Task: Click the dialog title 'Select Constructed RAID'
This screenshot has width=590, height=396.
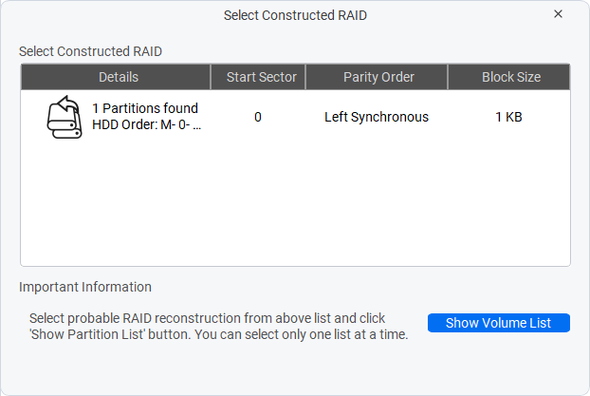Action: [295, 15]
